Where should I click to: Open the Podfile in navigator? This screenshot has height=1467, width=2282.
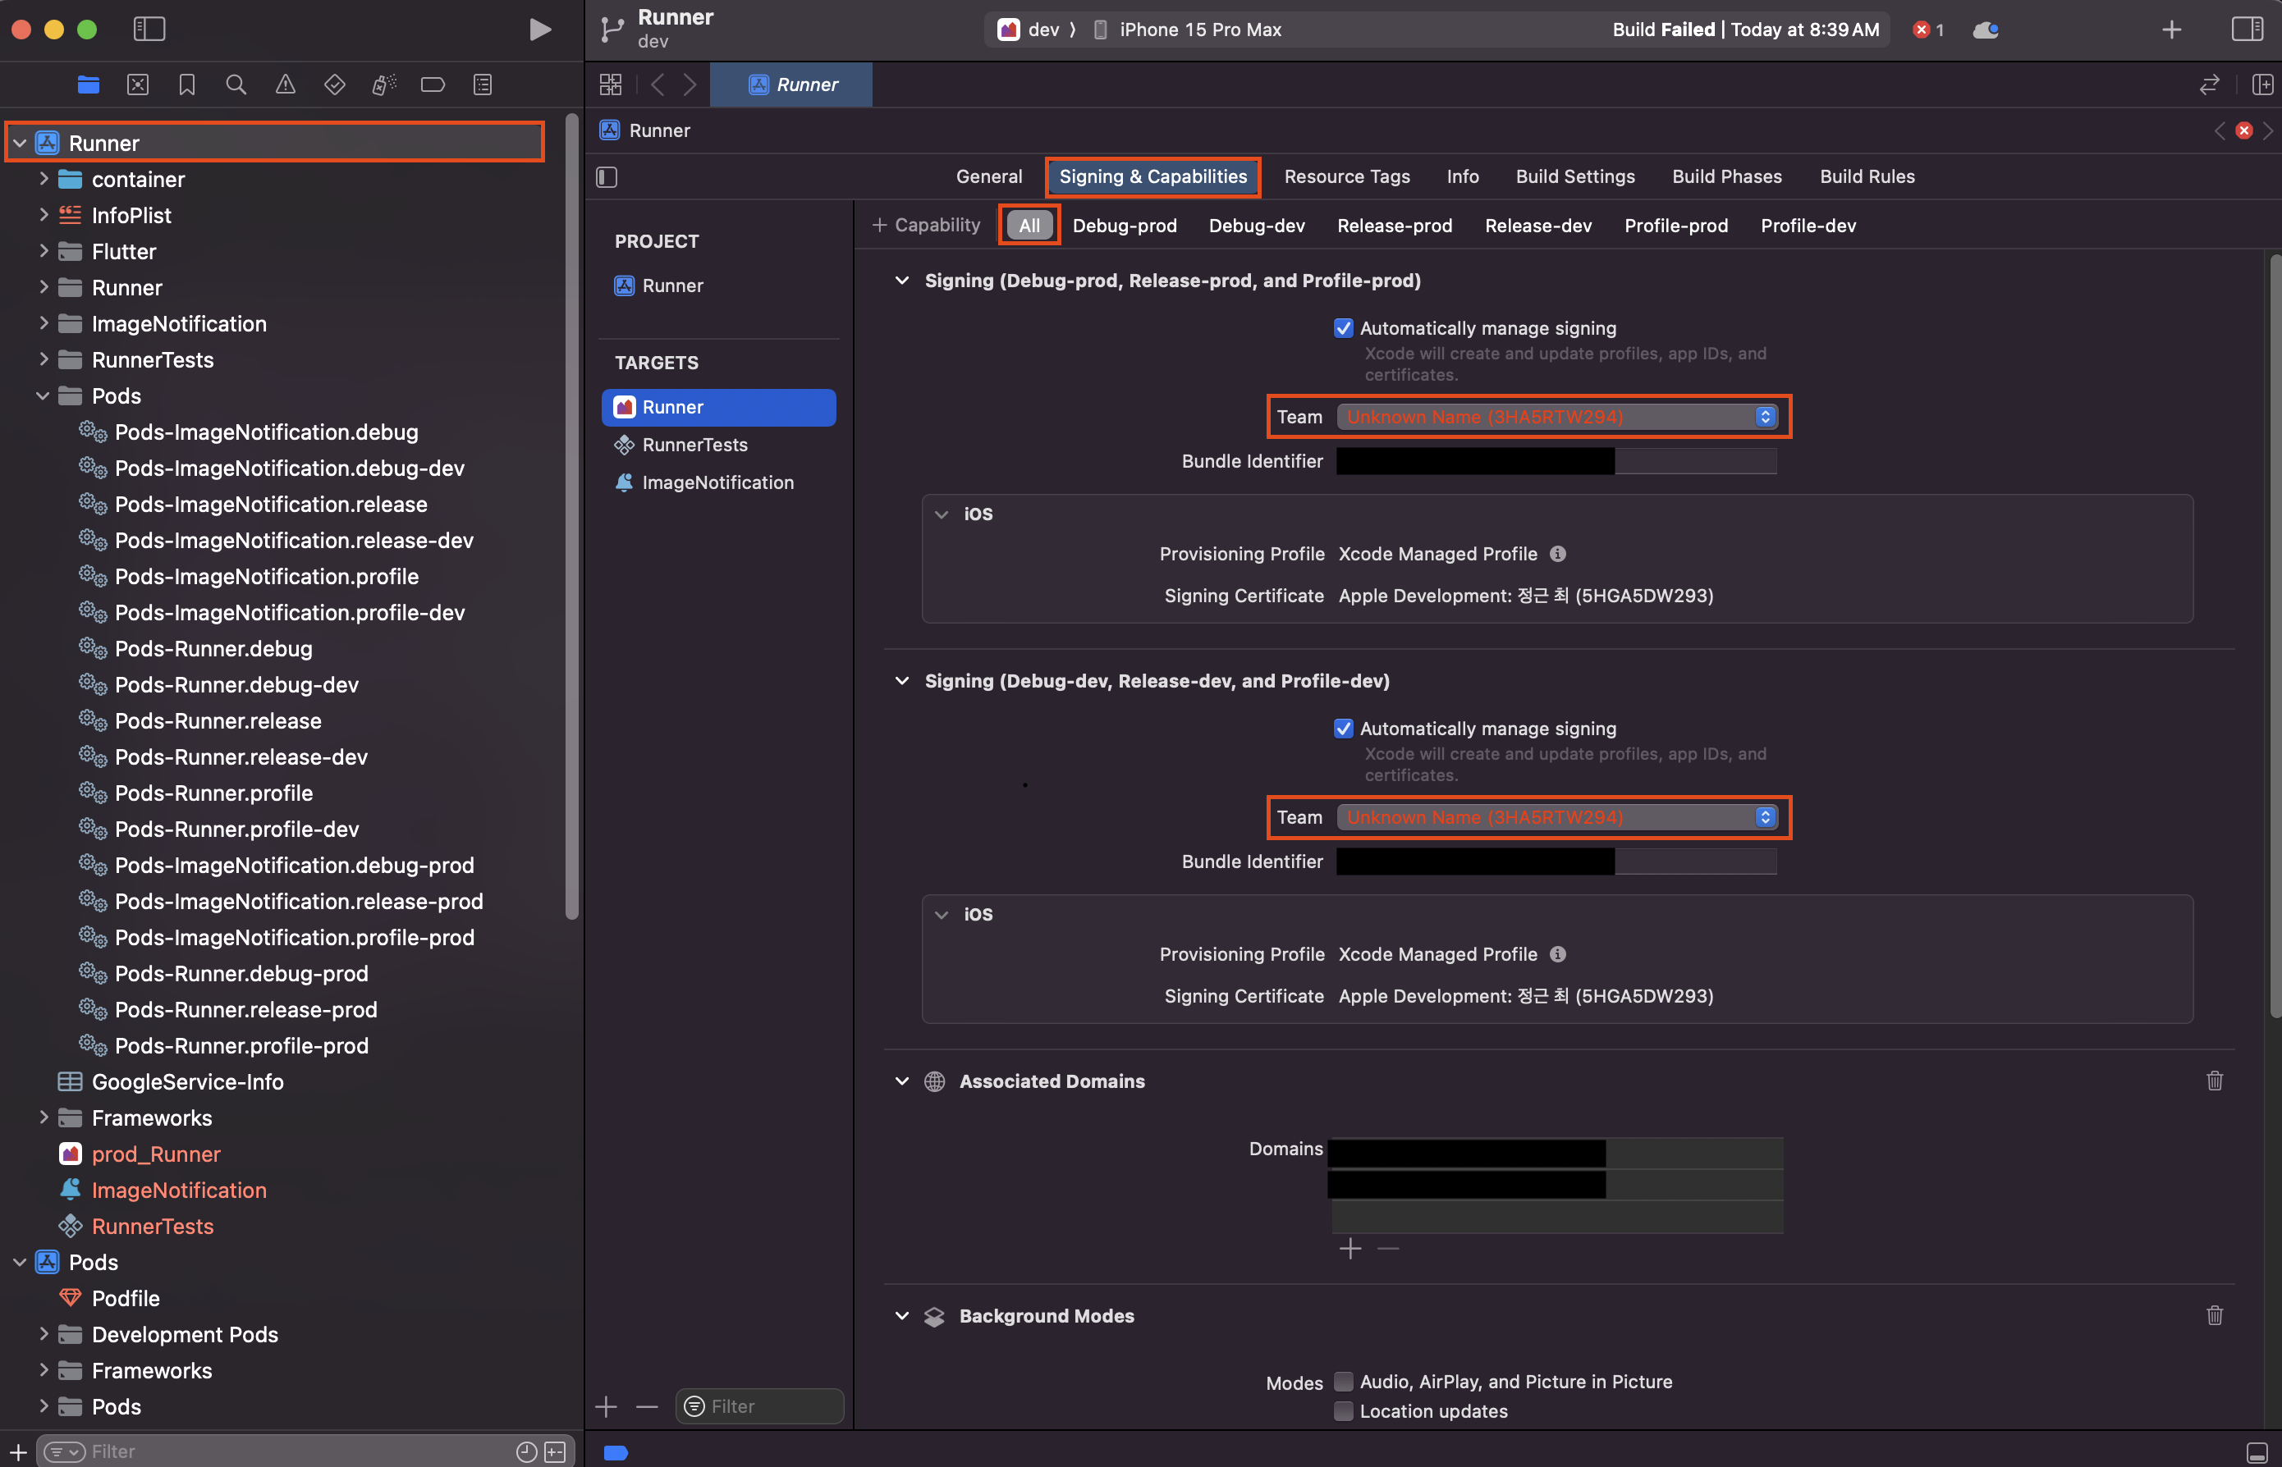point(126,1297)
